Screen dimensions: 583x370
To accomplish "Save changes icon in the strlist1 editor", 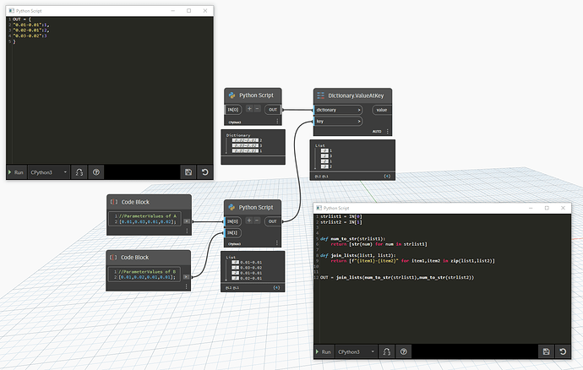I will point(546,351).
